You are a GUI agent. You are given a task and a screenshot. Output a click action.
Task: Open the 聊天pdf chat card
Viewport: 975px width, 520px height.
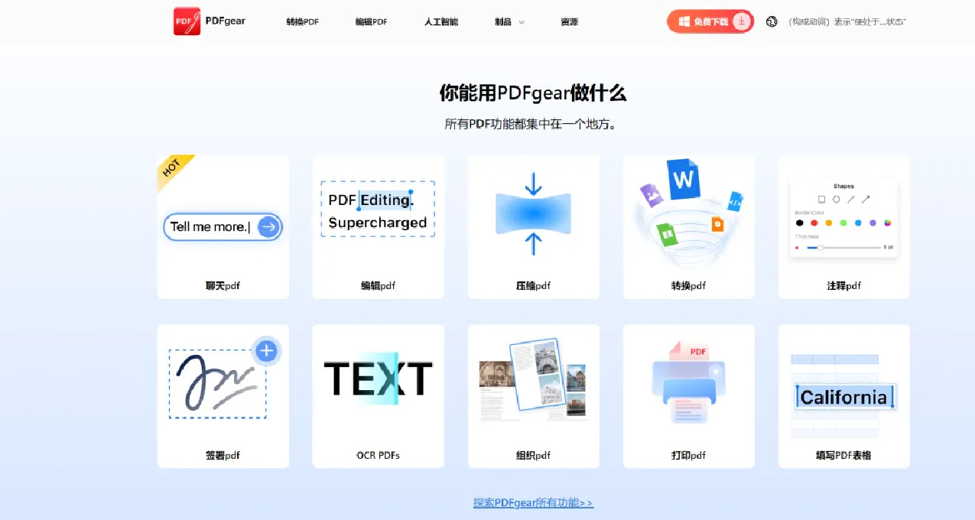coord(223,227)
